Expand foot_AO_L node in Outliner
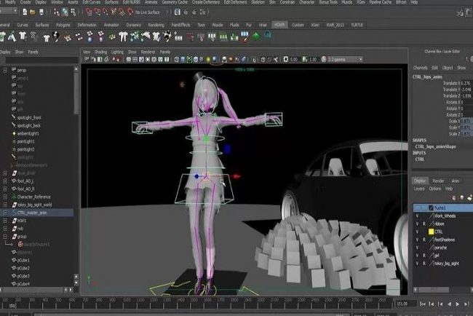 click(5, 181)
